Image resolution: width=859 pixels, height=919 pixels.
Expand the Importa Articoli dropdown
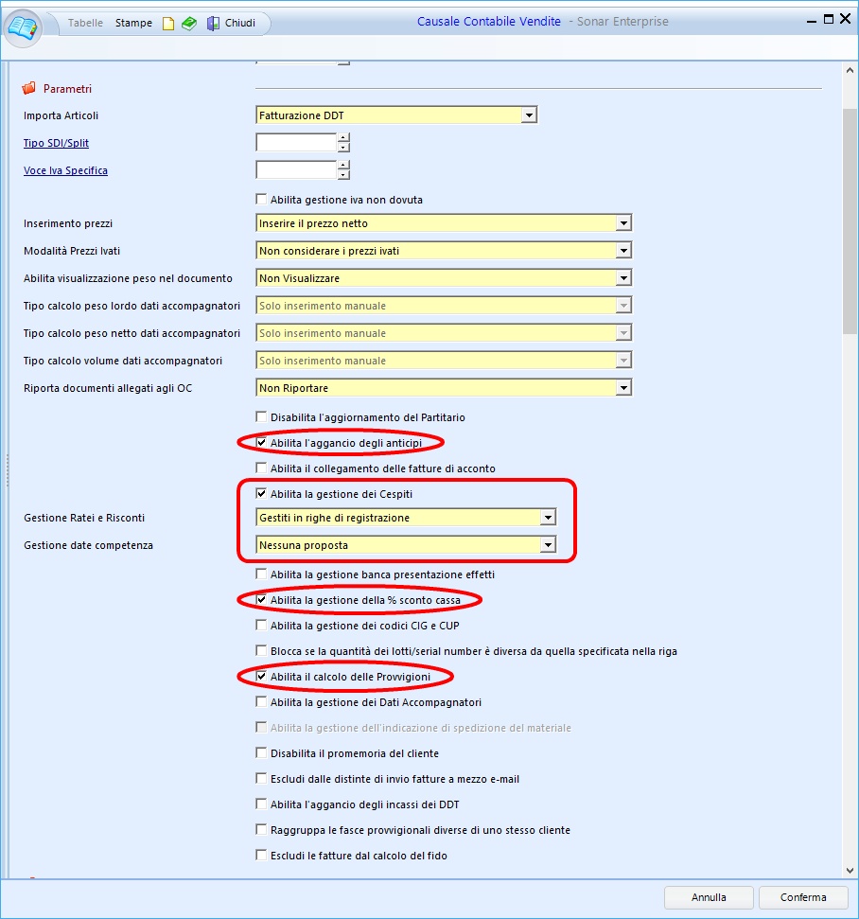click(529, 115)
